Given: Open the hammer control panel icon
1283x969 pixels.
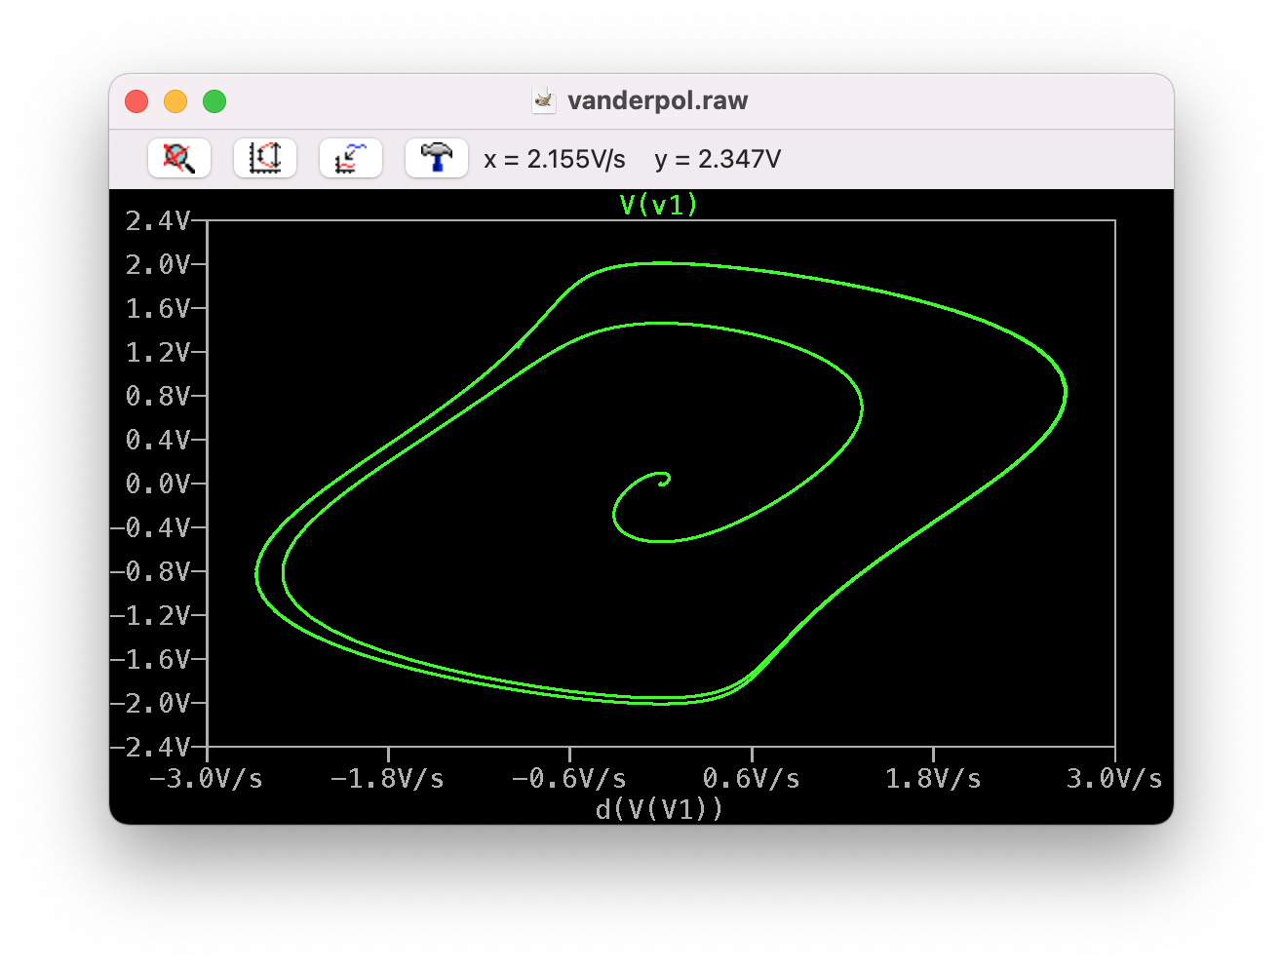Looking at the screenshot, I should click(x=437, y=158).
